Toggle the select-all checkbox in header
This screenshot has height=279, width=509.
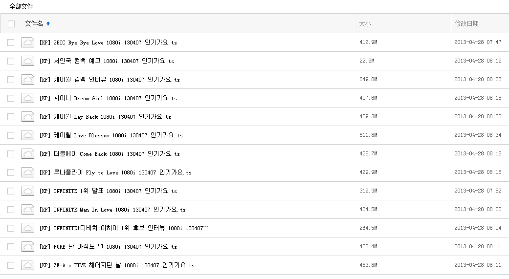[x=11, y=23]
